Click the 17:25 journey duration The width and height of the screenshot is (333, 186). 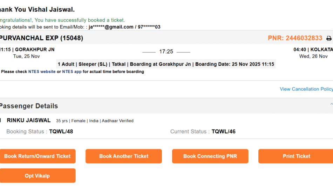click(x=166, y=52)
